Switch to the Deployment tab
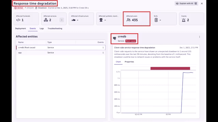Viewport: 218px width, 122px height. [20, 28]
